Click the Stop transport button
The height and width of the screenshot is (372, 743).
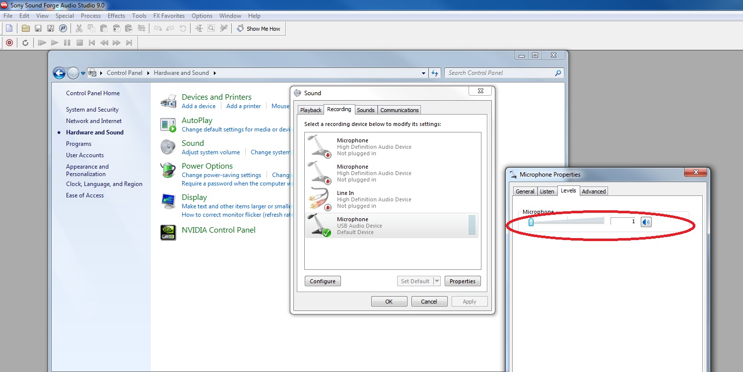click(79, 43)
